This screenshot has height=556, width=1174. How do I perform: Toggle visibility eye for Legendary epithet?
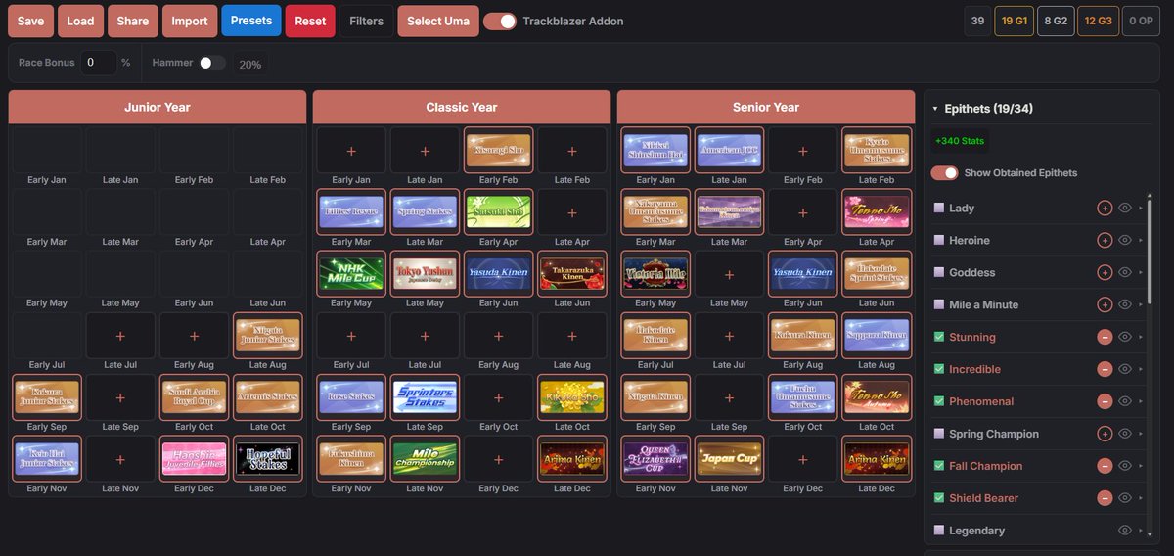point(1125,530)
